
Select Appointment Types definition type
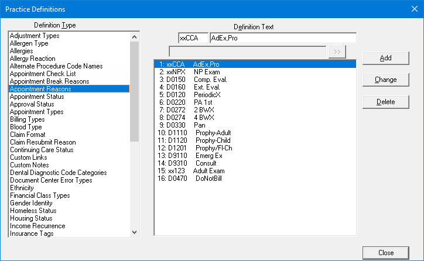click(69, 112)
